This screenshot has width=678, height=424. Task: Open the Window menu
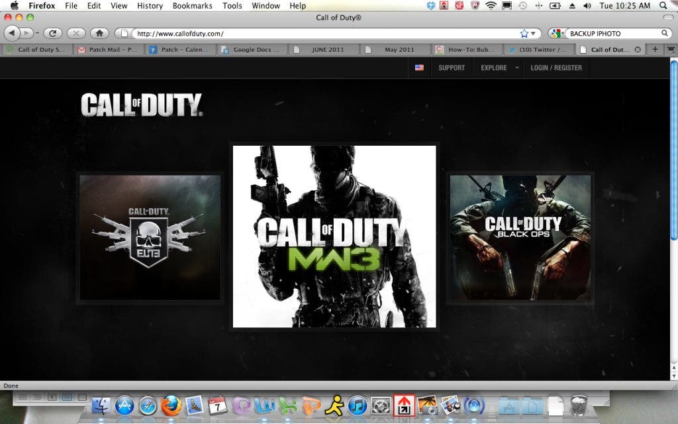point(266,5)
